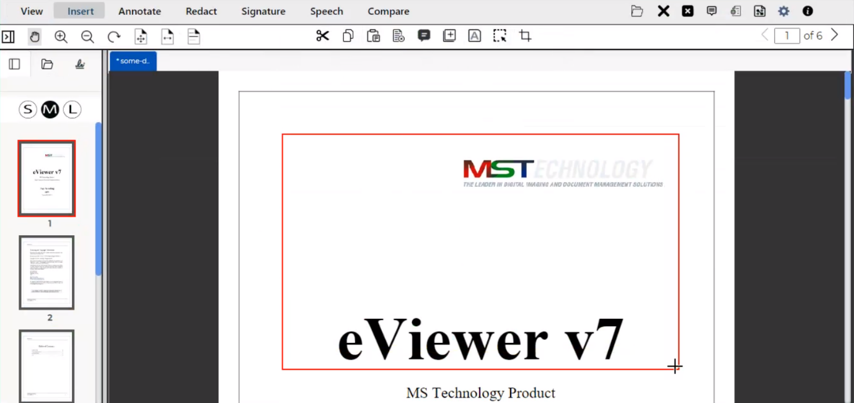Go to the Signature tab

[x=263, y=11]
